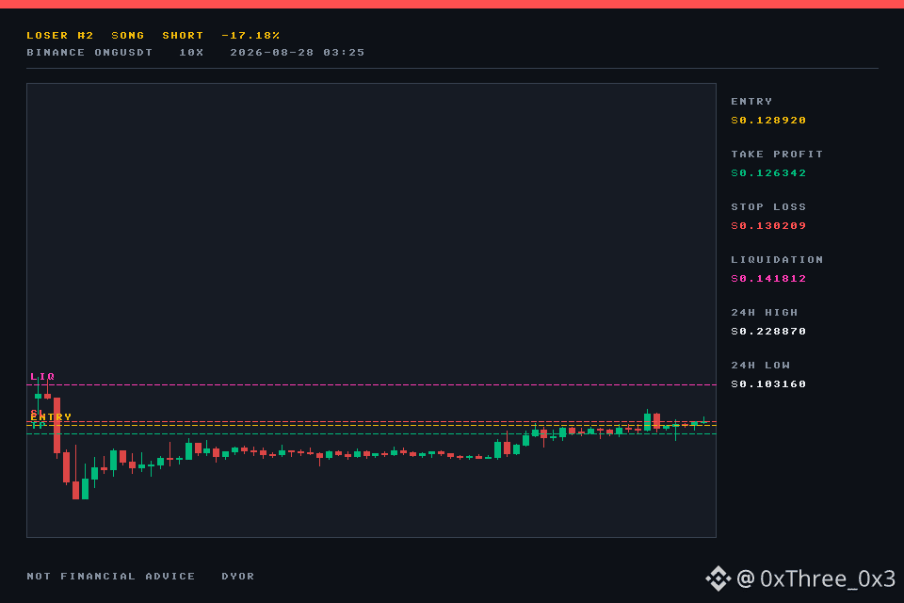
Task: Click the 'SHORT' position label
Action: tap(183, 35)
